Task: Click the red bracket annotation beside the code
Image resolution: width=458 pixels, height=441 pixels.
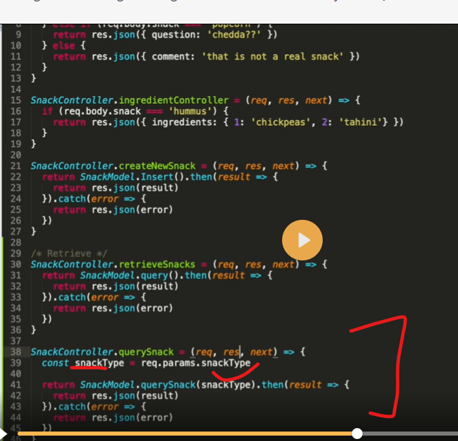Action: point(392,365)
